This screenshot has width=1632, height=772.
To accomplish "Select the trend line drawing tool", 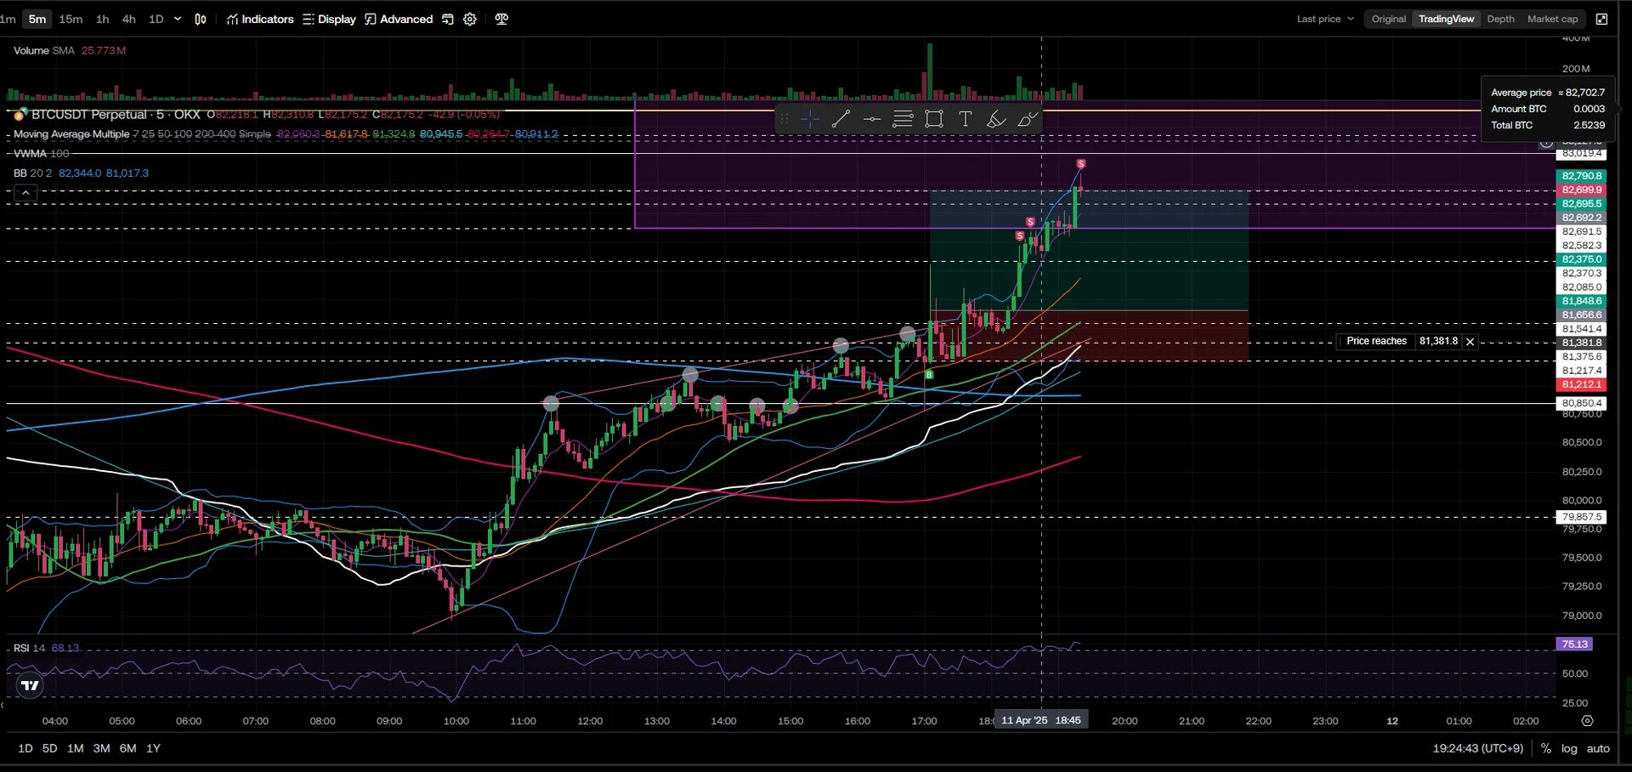I will click(841, 120).
